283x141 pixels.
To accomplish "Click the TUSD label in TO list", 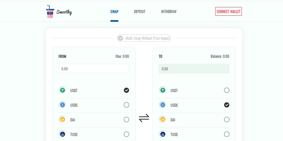I will pyautogui.click(x=174, y=135).
